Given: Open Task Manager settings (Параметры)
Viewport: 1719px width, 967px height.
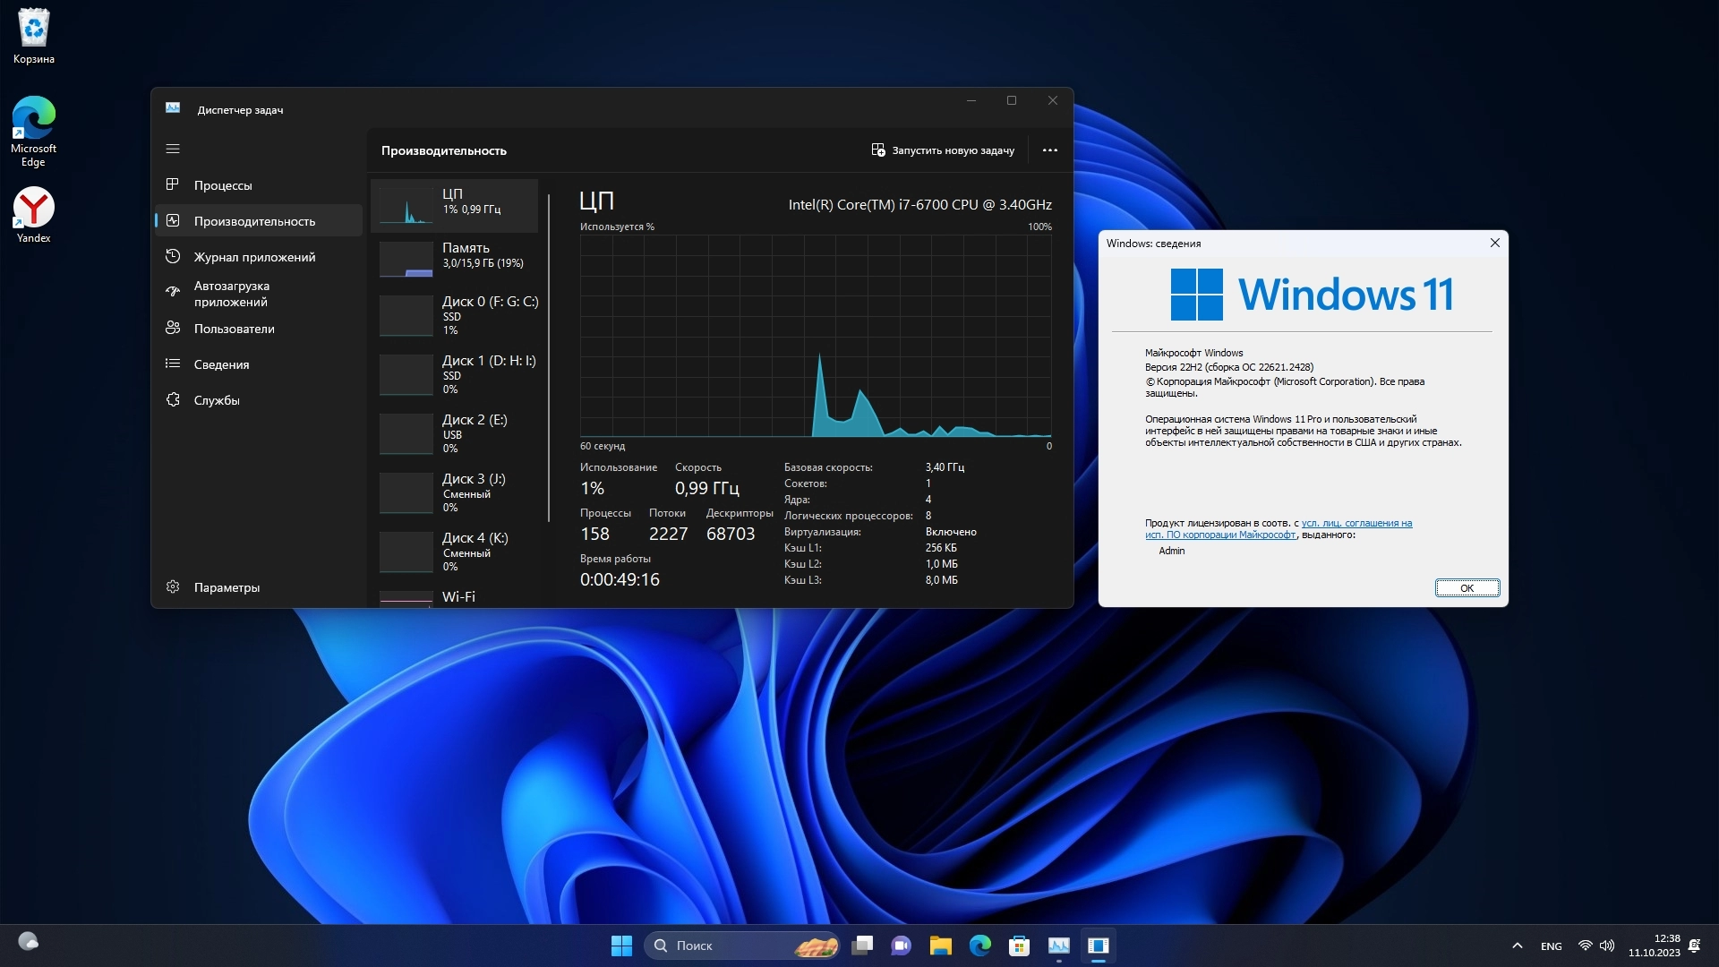Looking at the screenshot, I should point(227,587).
